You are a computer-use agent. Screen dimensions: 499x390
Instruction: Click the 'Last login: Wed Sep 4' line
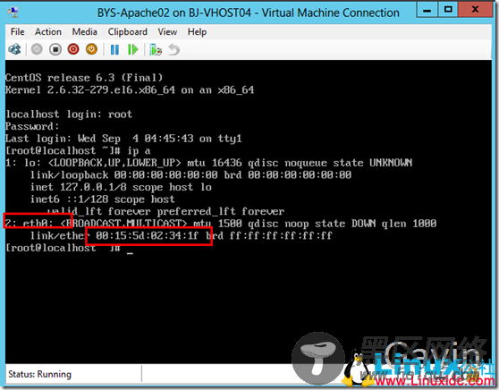[x=123, y=139]
